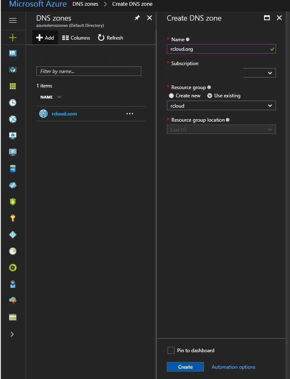Refresh the DNS zones list

[x=110, y=38]
